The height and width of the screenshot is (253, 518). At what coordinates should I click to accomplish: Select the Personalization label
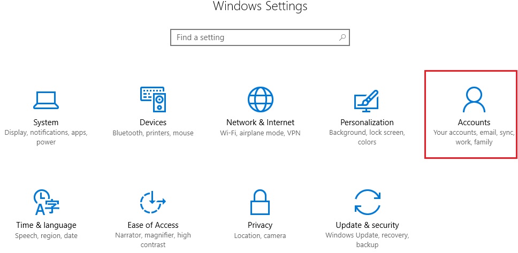pos(367,122)
